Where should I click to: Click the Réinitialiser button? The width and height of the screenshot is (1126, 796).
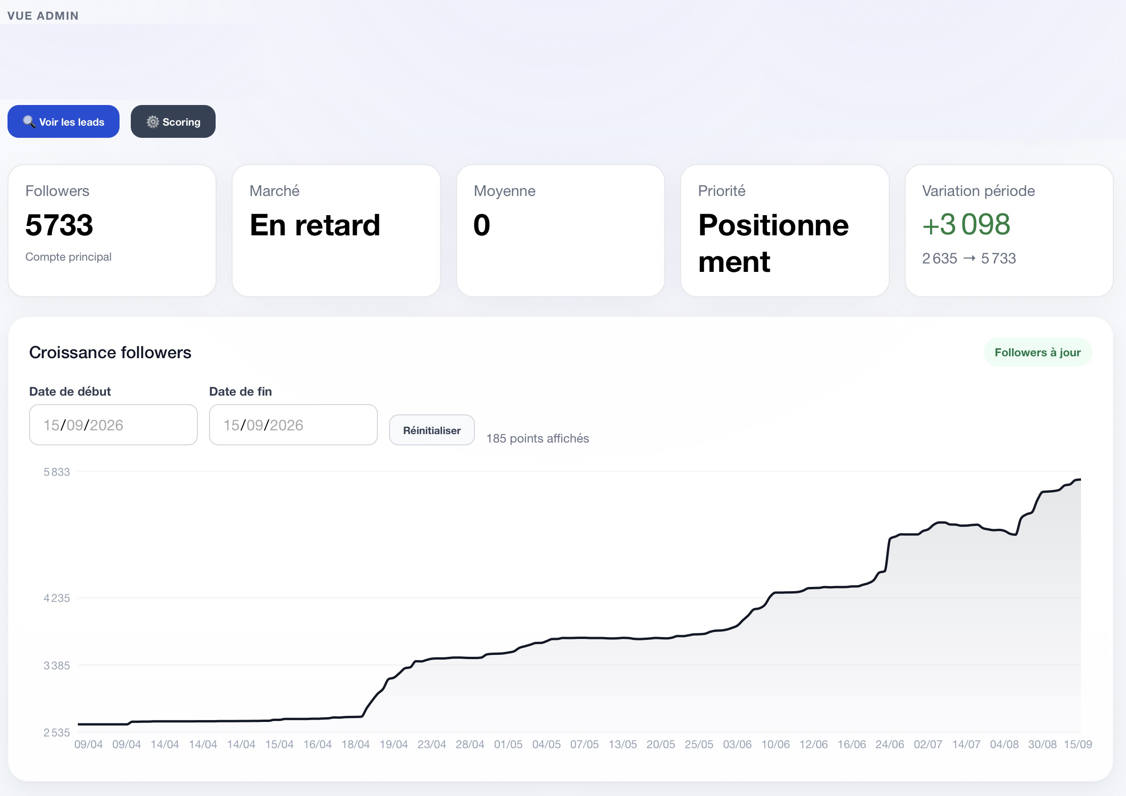(x=432, y=430)
